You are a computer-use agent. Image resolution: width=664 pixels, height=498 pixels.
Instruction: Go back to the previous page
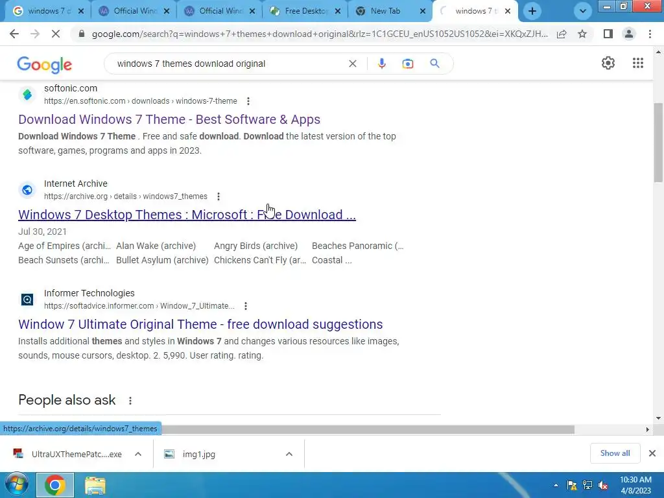[14, 34]
